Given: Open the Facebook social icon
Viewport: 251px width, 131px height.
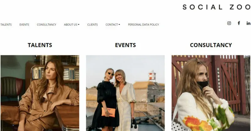Looking at the screenshot, I should 239,23.
